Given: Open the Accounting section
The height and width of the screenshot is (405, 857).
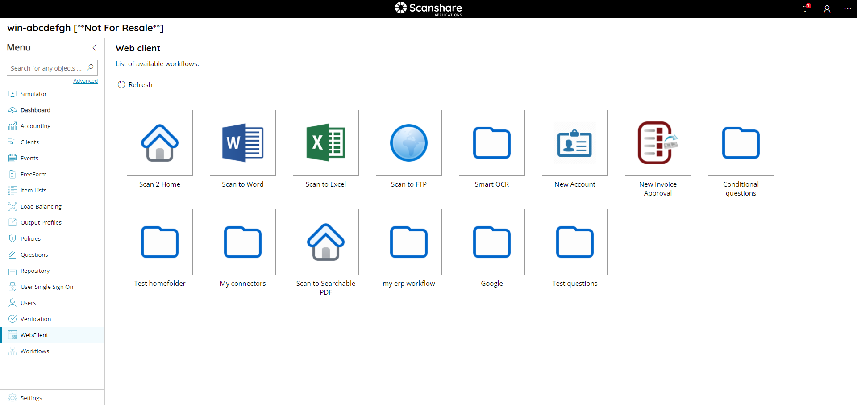Looking at the screenshot, I should [35, 126].
